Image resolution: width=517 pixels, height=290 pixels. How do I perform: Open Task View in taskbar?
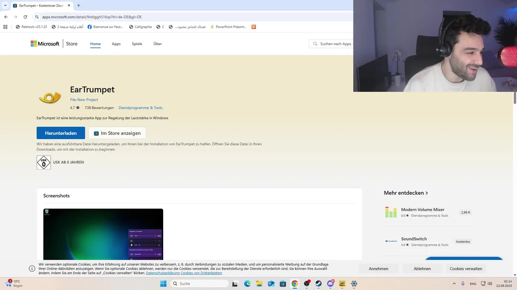(x=235, y=284)
